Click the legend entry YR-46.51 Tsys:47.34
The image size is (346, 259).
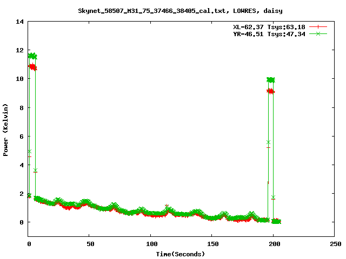tap(269, 34)
